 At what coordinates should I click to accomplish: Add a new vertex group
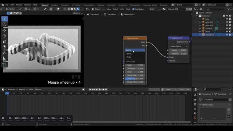[x=229, y=109]
